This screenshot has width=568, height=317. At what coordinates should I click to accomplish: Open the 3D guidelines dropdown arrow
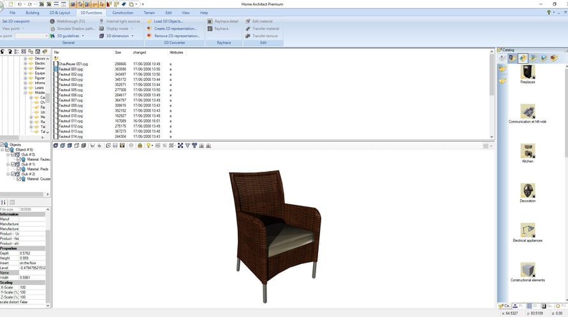[x=83, y=36]
